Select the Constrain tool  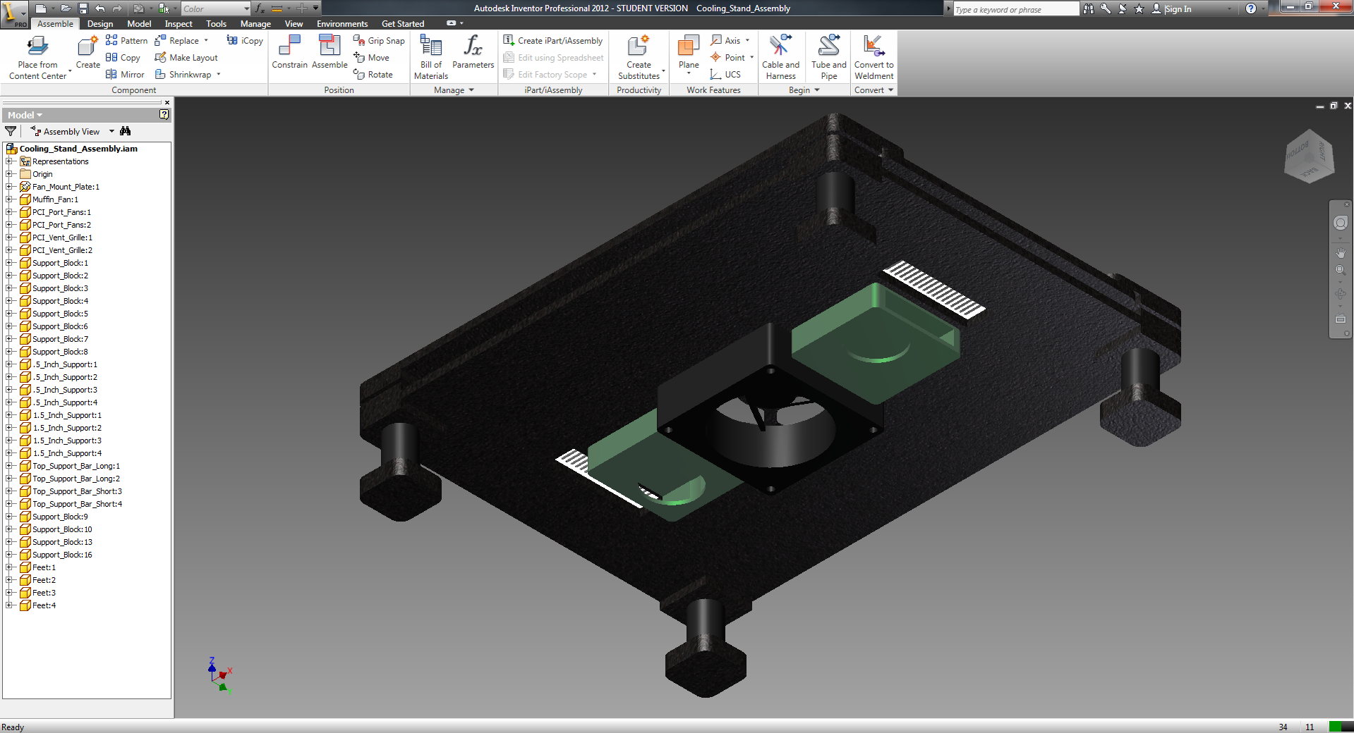(x=289, y=52)
